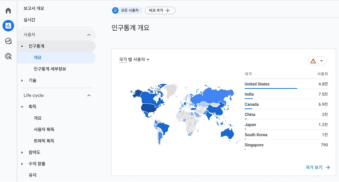This screenshot has width=339, height=182.
Task: Click the 모든 사용자 segment chip
Action: (x=127, y=11)
